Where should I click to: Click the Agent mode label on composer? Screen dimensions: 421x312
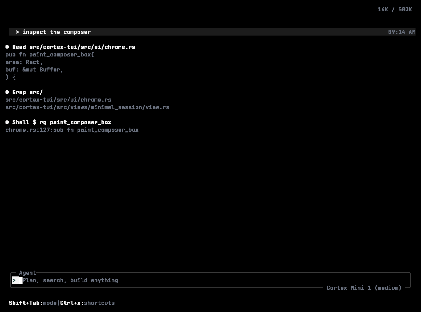tap(28, 273)
